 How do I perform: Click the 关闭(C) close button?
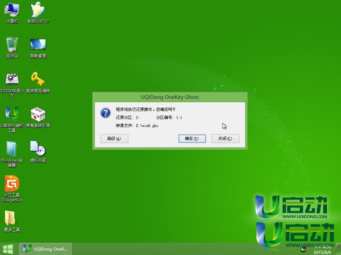point(225,139)
